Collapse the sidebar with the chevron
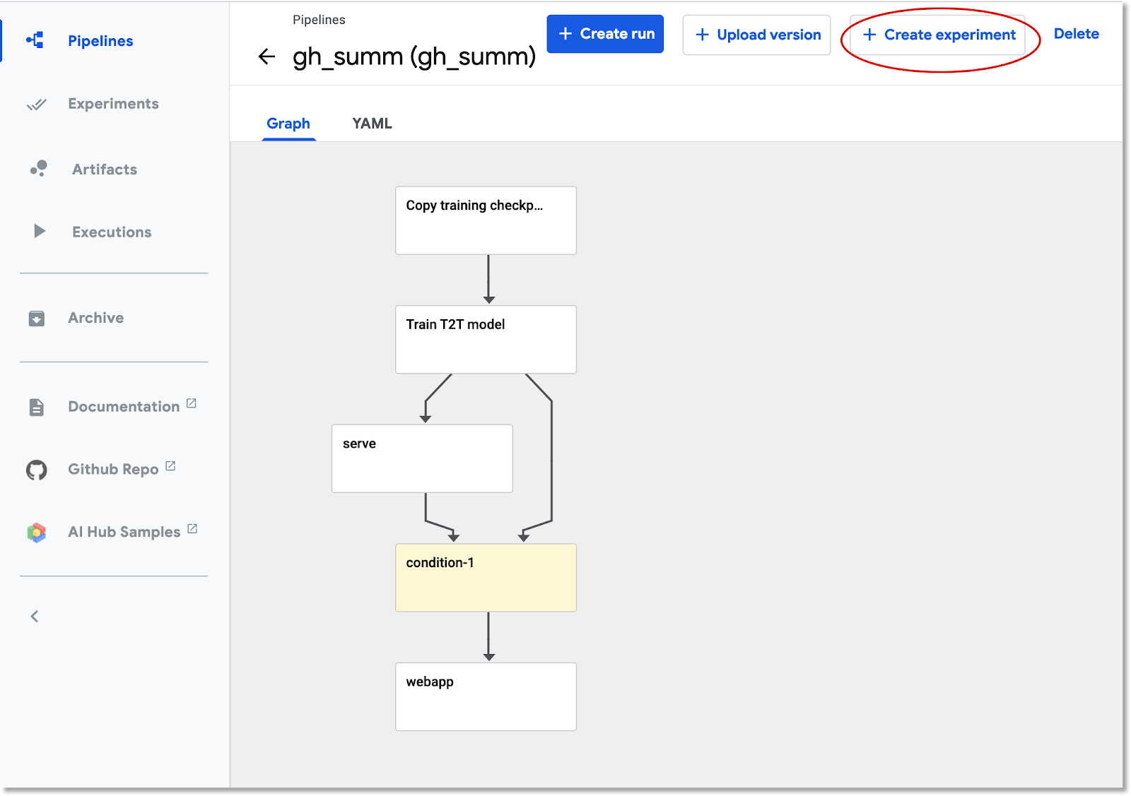 (x=35, y=617)
